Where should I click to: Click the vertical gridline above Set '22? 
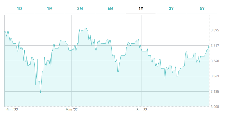142,58
